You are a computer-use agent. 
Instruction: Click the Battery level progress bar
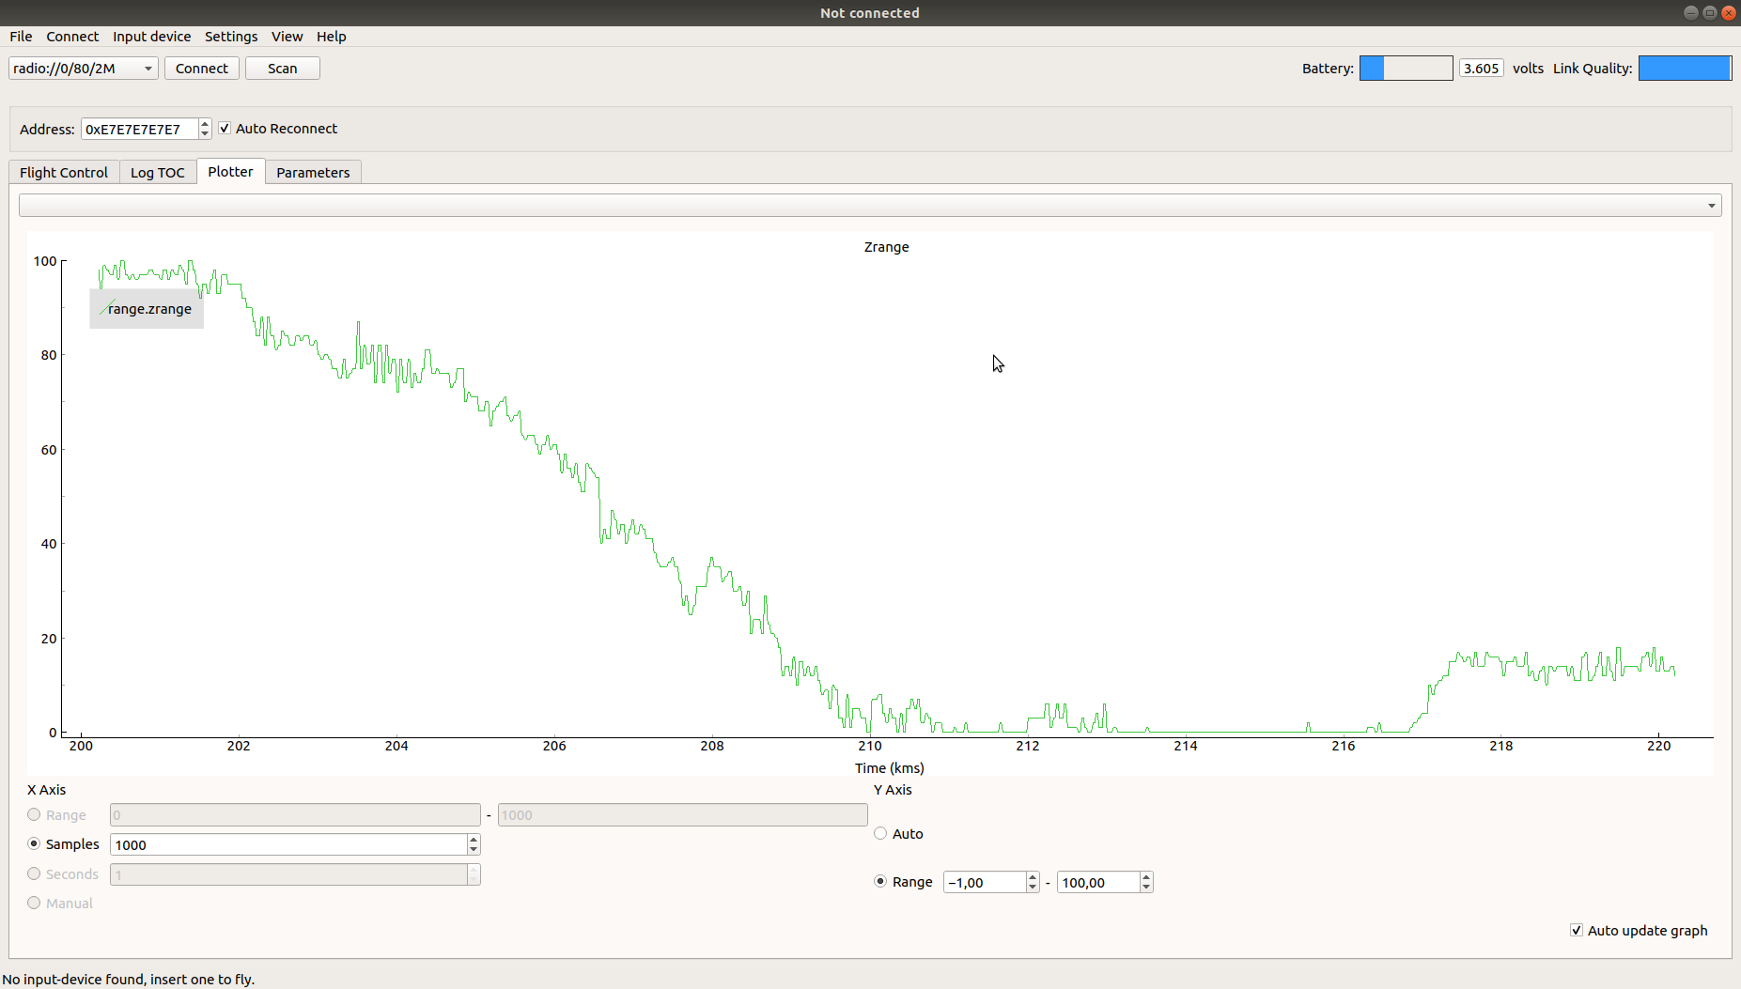pos(1406,69)
